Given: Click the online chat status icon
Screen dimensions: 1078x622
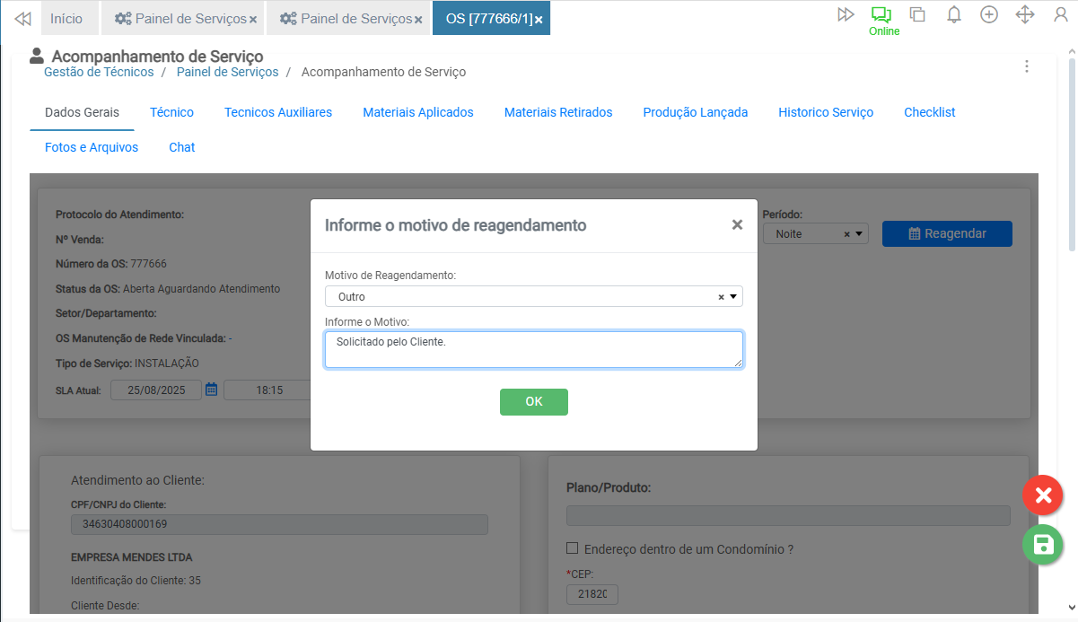Looking at the screenshot, I should (x=881, y=15).
